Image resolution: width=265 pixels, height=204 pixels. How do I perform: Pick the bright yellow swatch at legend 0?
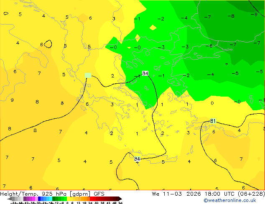(68, 199)
